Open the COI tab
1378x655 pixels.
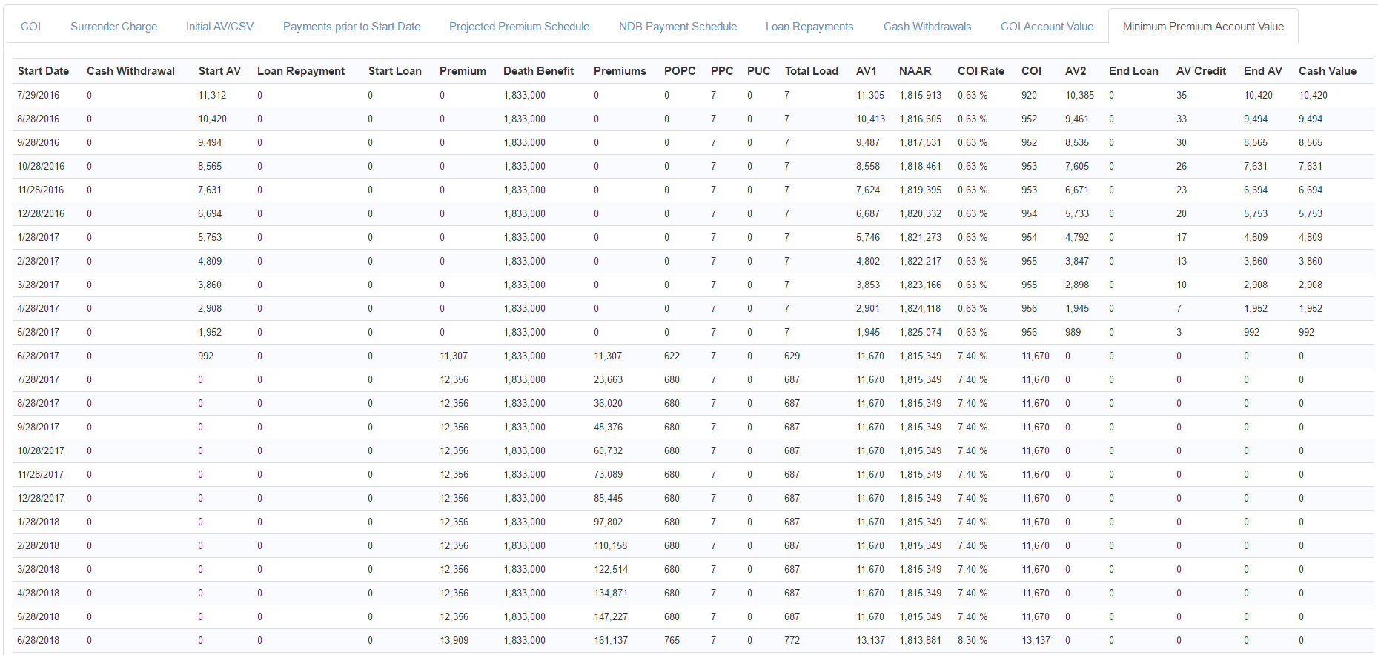point(30,27)
